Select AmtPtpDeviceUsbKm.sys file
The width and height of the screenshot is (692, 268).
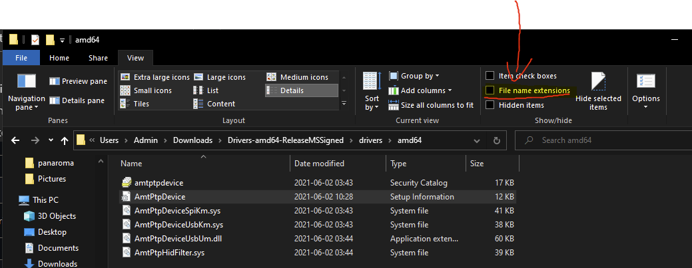click(318, 225)
